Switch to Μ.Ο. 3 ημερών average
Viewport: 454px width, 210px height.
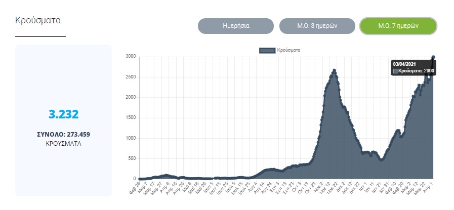coord(316,26)
